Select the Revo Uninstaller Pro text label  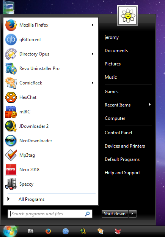tap(39, 68)
